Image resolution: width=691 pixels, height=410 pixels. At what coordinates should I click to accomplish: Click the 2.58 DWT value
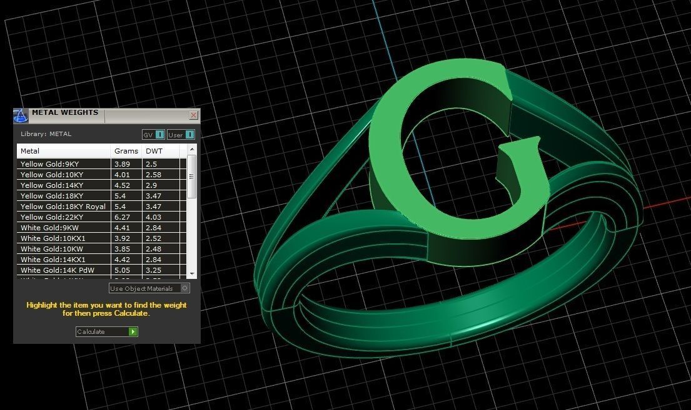[153, 175]
